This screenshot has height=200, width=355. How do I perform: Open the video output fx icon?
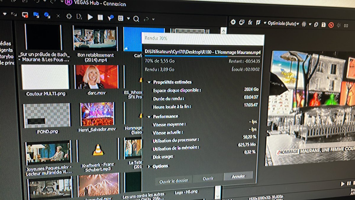(250, 23)
